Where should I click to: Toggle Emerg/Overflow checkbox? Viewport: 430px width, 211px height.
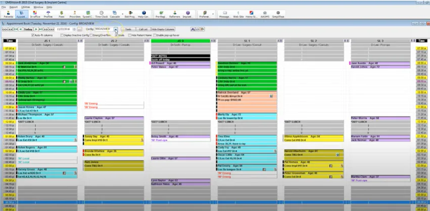pyautogui.click(x=91, y=35)
